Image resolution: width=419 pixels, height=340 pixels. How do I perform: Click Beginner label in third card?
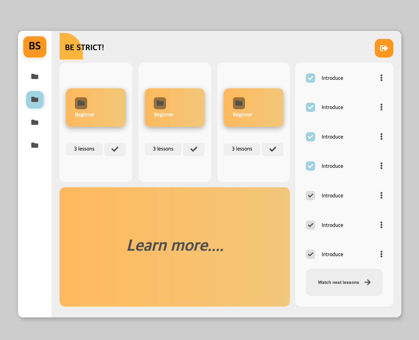coord(243,115)
